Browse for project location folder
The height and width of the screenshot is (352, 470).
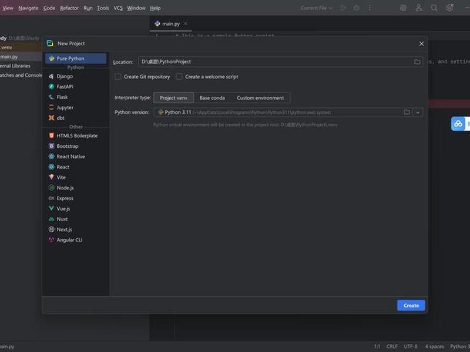click(x=417, y=62)
